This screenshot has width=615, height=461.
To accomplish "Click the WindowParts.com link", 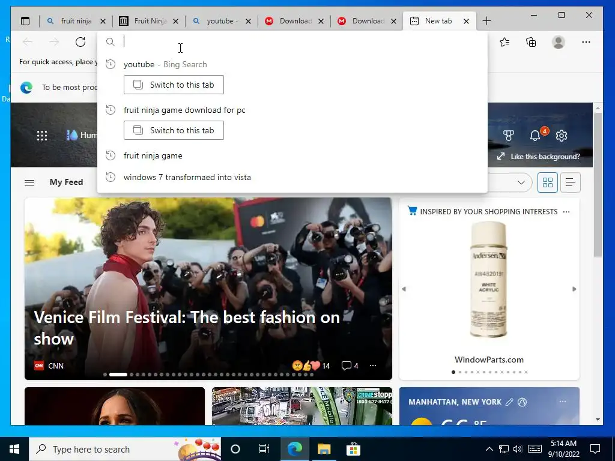I will pos(489,360).
